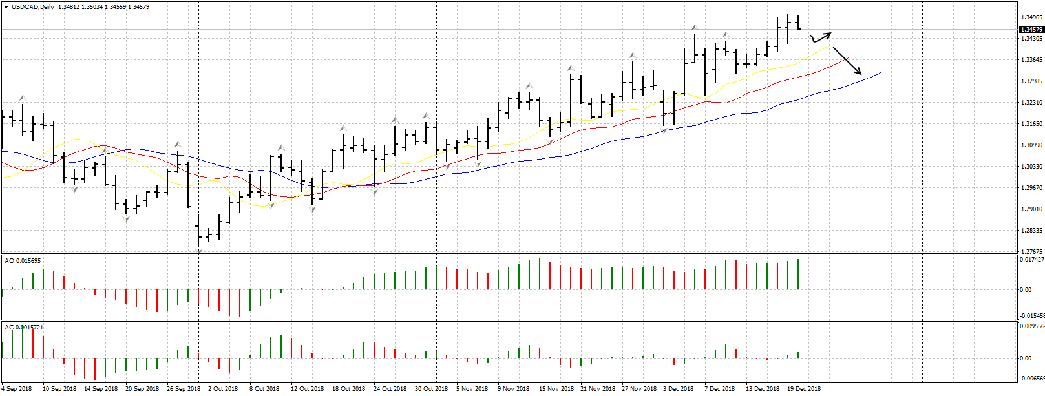Select the straight downward black arrow drawing
This screenshot has width=1045, height=396.
847,61
